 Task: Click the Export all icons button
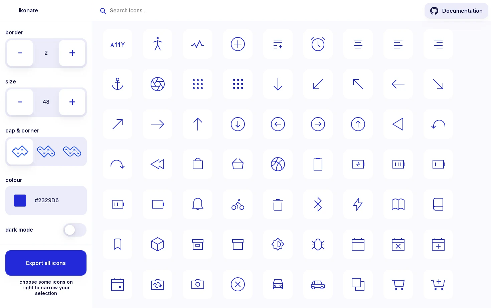coord(46,263)
